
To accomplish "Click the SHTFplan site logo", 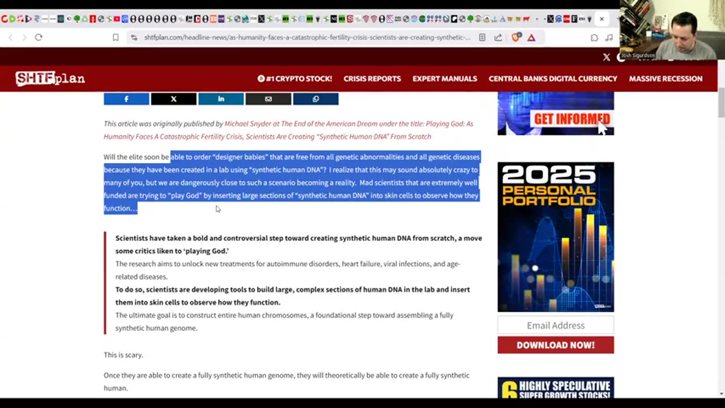I will coord(50,78).
